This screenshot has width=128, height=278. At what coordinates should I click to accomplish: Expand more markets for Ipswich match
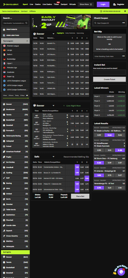point(87,43)
